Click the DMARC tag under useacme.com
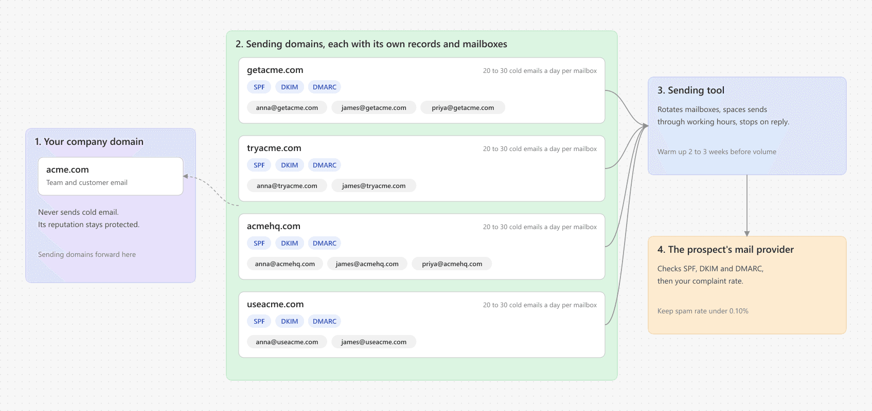The height and width of the screenshot is (411, 872). pyautogui.click(x=325, y=322)
